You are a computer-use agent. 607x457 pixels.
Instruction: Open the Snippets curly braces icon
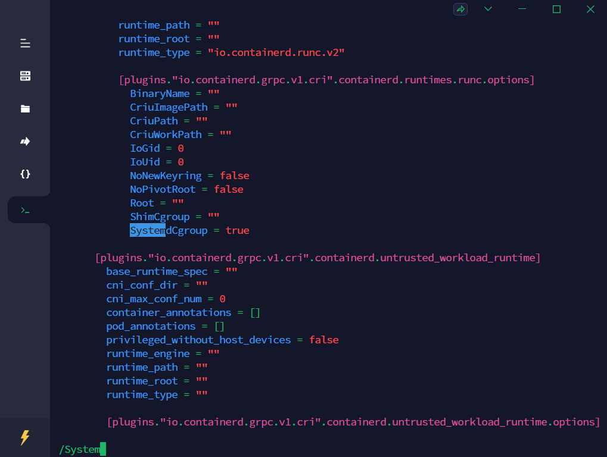25,174
